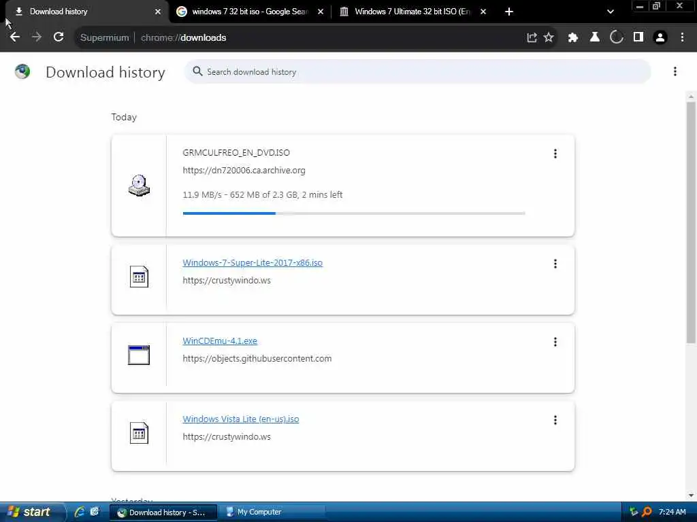Click the network tray icon
Image resolution: width=697 pixels, height=522 pixels.
[x=634, y=512]
